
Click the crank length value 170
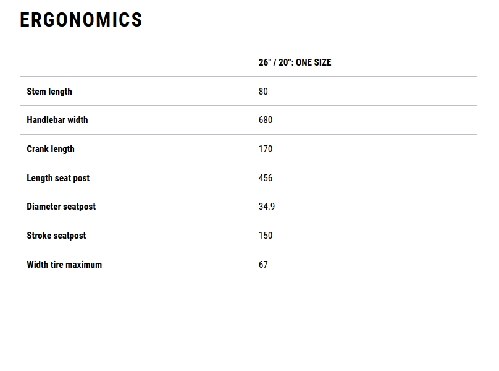tap(266, 149)
